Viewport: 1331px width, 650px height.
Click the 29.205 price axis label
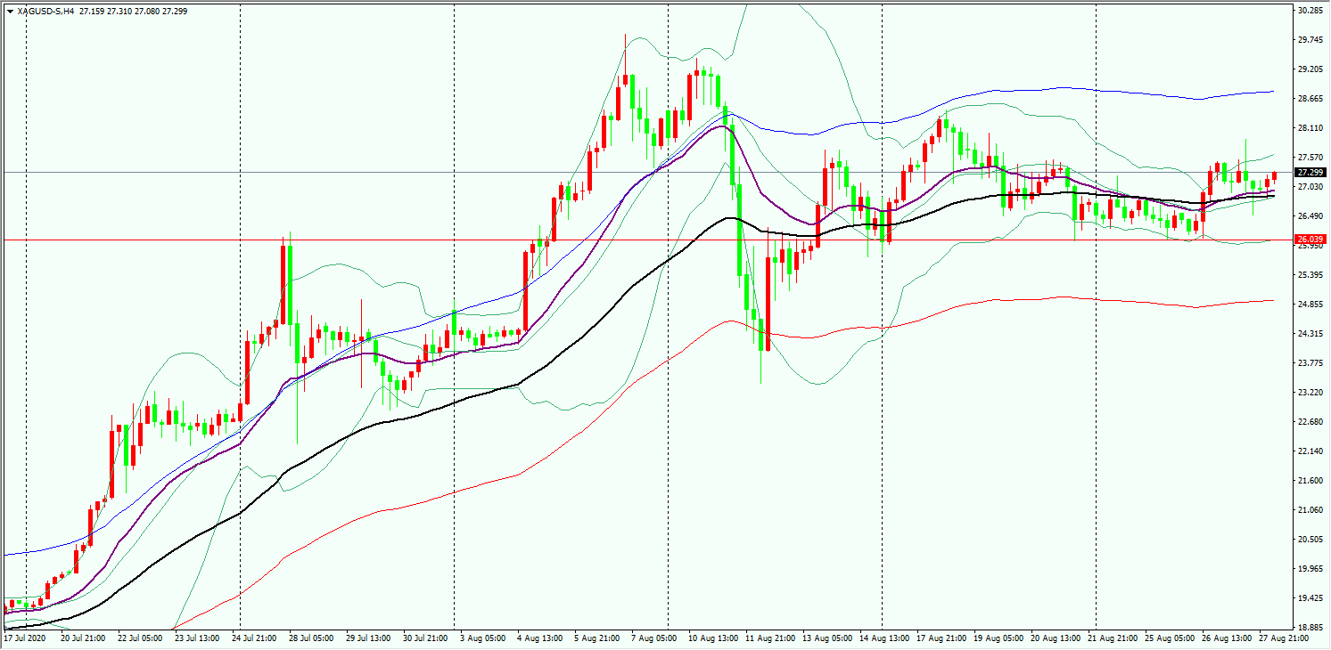[1310, 69]
